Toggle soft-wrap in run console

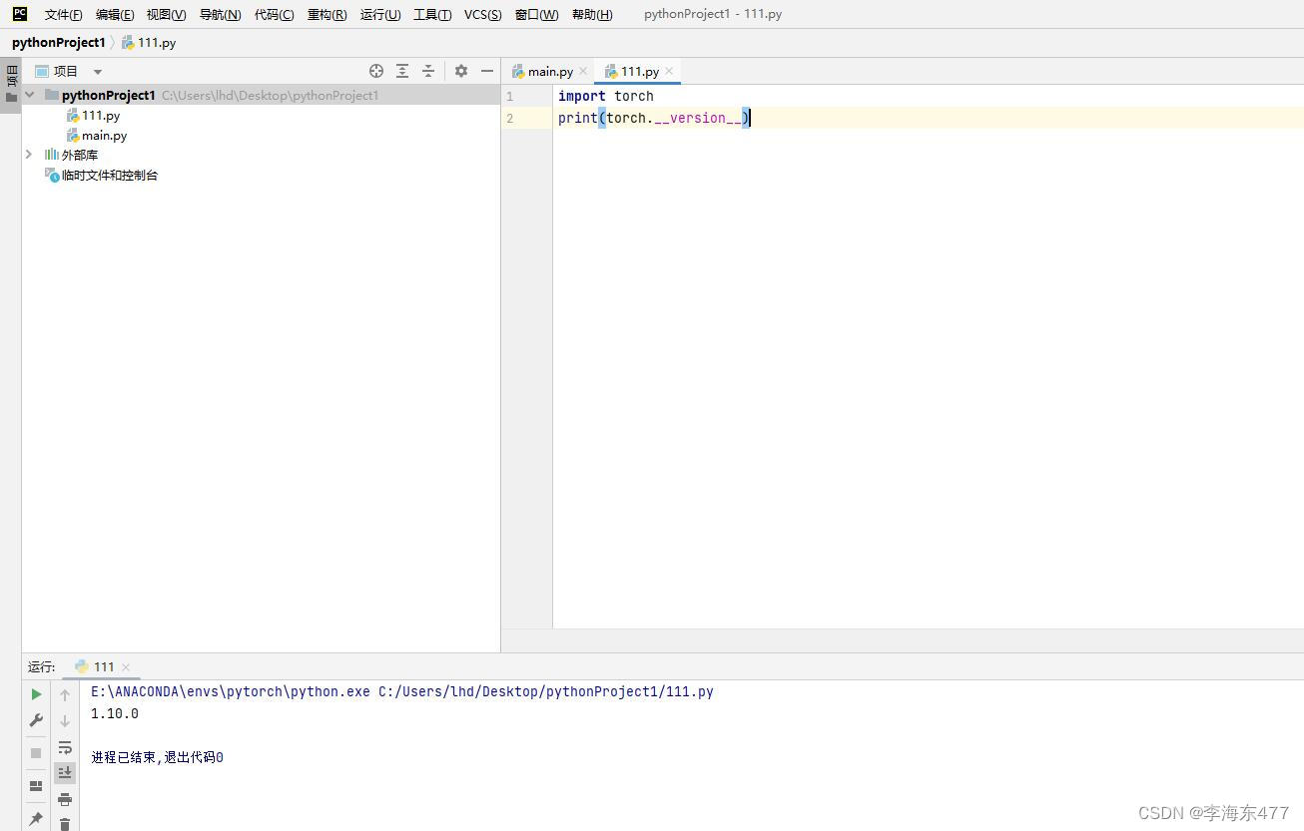65,747
